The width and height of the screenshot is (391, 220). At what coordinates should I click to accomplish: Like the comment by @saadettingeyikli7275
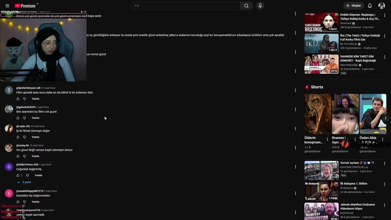pyautogui.click(x=18, y=202)
